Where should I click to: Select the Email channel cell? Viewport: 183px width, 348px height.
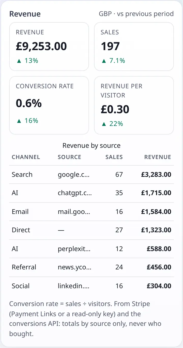(x=20, y=212)
